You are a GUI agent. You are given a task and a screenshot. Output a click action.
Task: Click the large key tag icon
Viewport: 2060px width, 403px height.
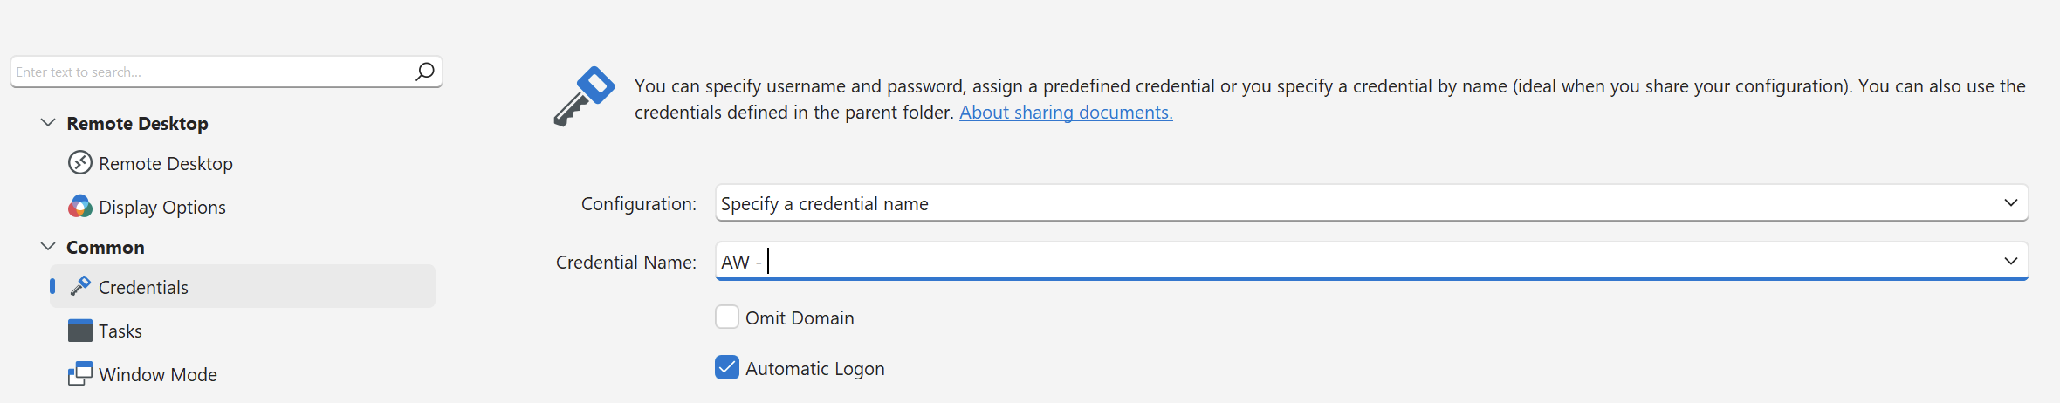click(x=584, y=96)
